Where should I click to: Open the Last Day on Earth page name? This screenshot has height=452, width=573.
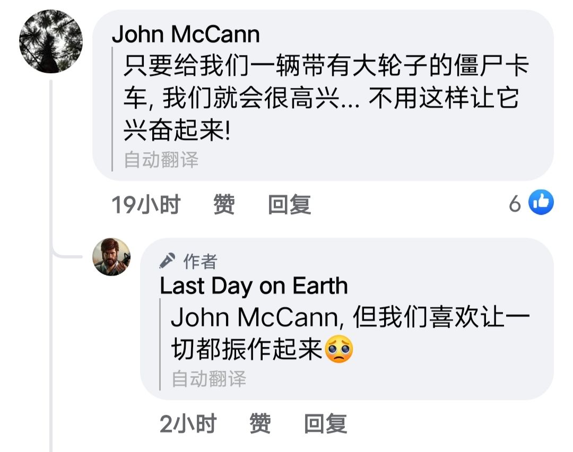pos(254,286)
